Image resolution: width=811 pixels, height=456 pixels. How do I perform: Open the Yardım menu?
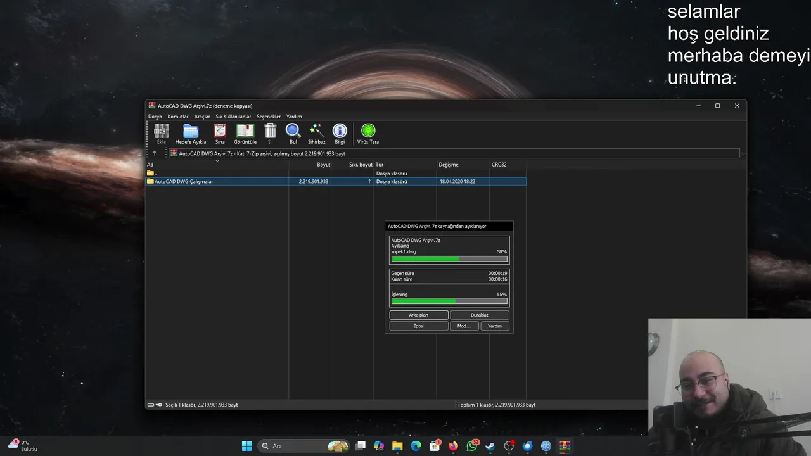[294, 117]
